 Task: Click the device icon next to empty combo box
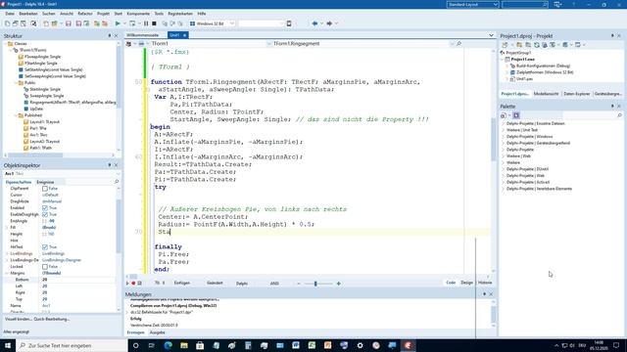(x=289, y=23)
